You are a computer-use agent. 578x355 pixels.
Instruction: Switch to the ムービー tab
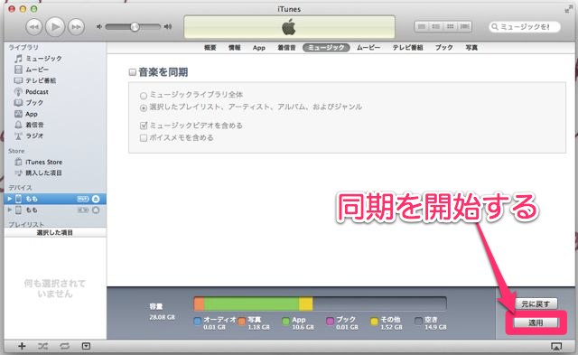[368, 48]
